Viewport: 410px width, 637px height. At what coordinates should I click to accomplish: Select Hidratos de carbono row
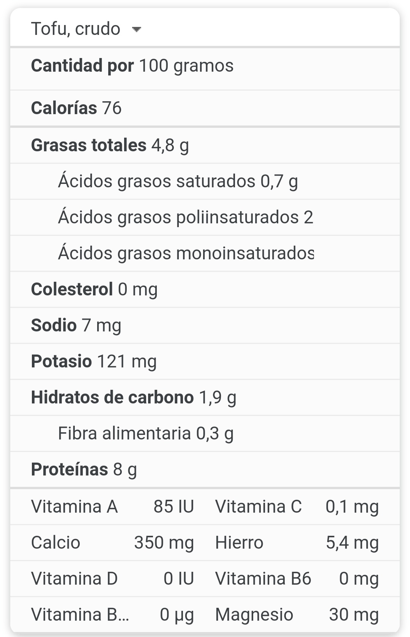point(205,397)
